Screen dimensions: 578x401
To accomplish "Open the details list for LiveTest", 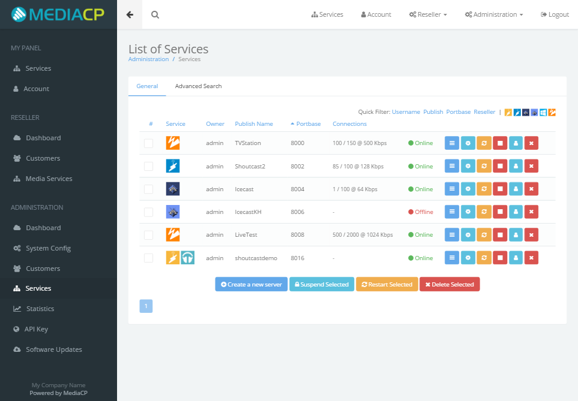I will click(x=451, y=234).
